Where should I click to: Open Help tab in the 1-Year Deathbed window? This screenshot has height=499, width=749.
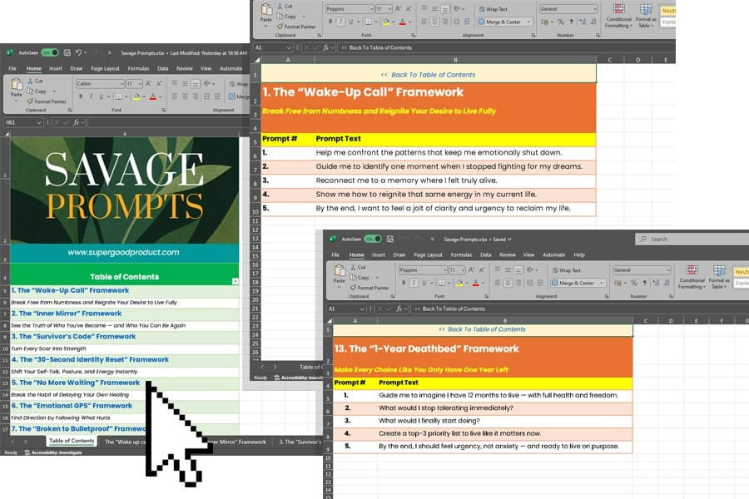579,255
